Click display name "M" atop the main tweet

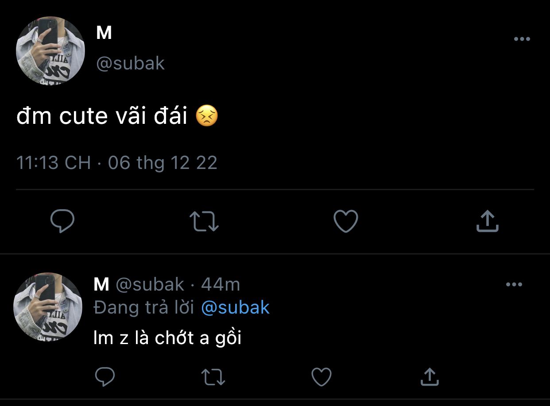pyautogui.click(x=104, y=33)
